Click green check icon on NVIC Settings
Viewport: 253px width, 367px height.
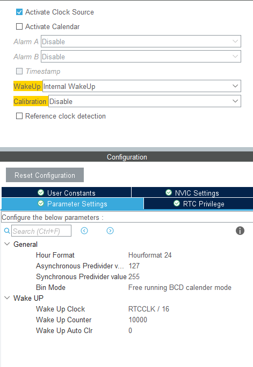[x=169, y=192]
